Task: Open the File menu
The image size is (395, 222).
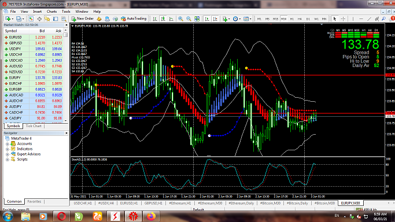Action: click(13, 12)
